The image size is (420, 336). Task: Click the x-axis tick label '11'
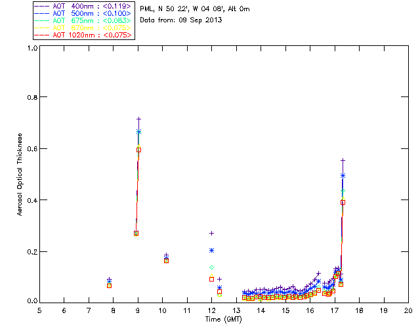pyautogui.click(x=187, y=310)
